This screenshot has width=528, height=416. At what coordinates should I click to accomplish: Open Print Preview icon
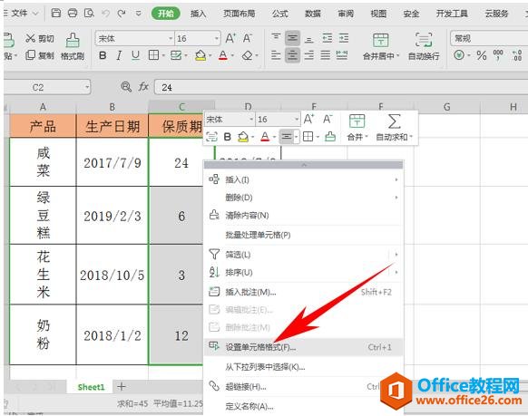(89, 13)
